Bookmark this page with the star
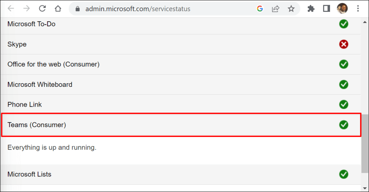This screenshot has height=192, width=369. coord(291,9)
